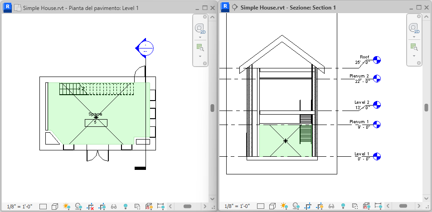Open Temporary Hide/Isolate glasses in Level 1 view

coord(114,206)
